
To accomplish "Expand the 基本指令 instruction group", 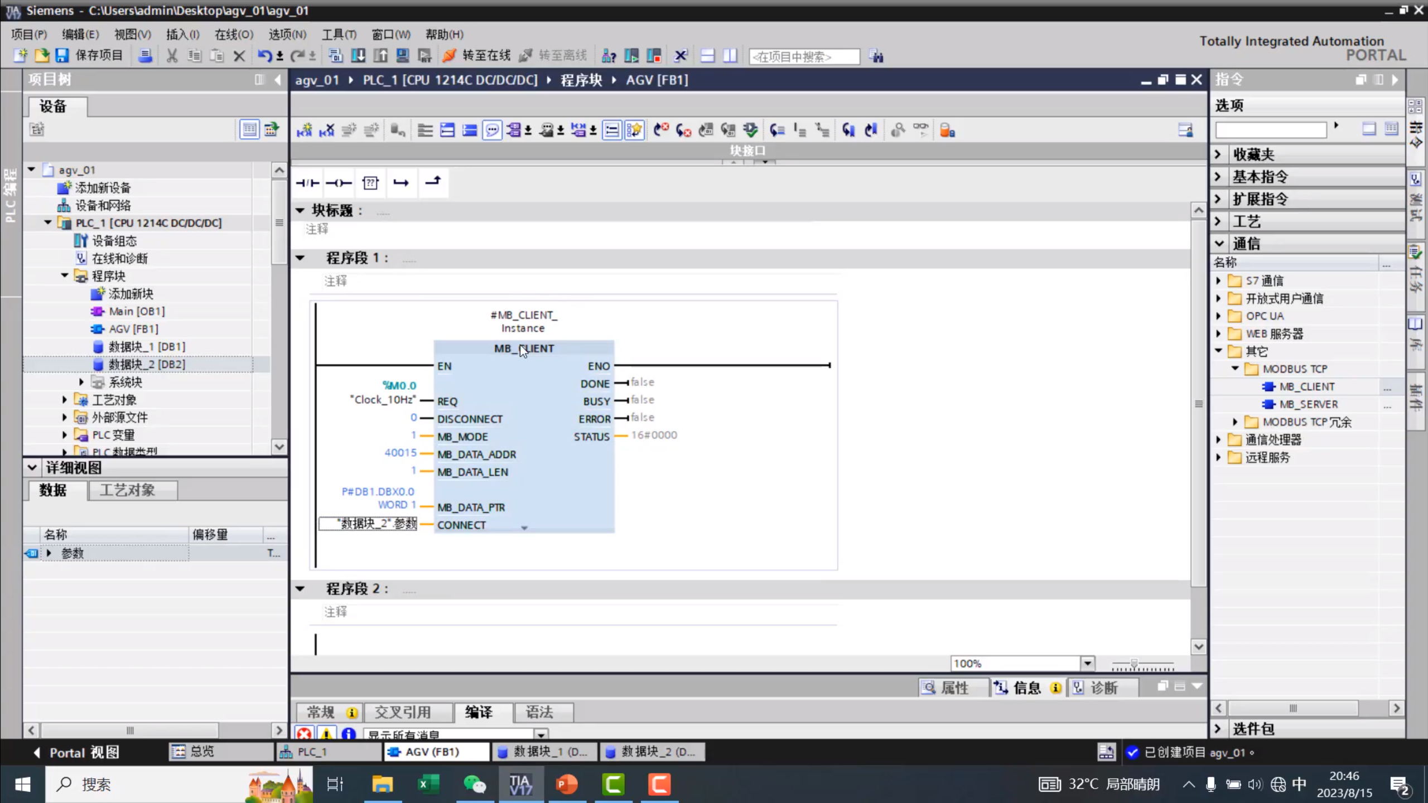I will click(1218, 177).
